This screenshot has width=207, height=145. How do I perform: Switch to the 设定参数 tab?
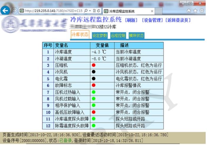click(99, 35)
